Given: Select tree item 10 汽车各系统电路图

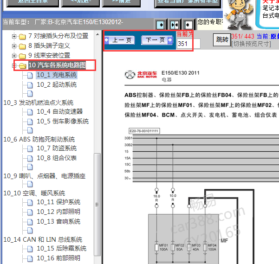Looking at the screenshot, I should (x=57, y=65).
